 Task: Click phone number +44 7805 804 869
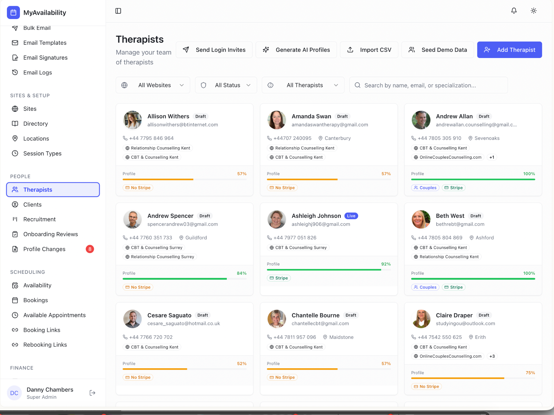440,238
